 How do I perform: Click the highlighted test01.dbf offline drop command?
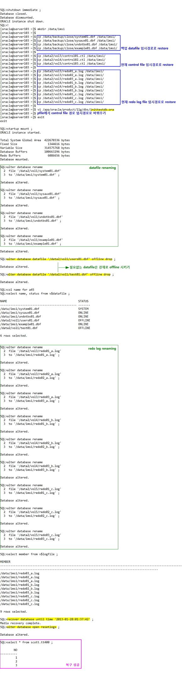(59, 274)
